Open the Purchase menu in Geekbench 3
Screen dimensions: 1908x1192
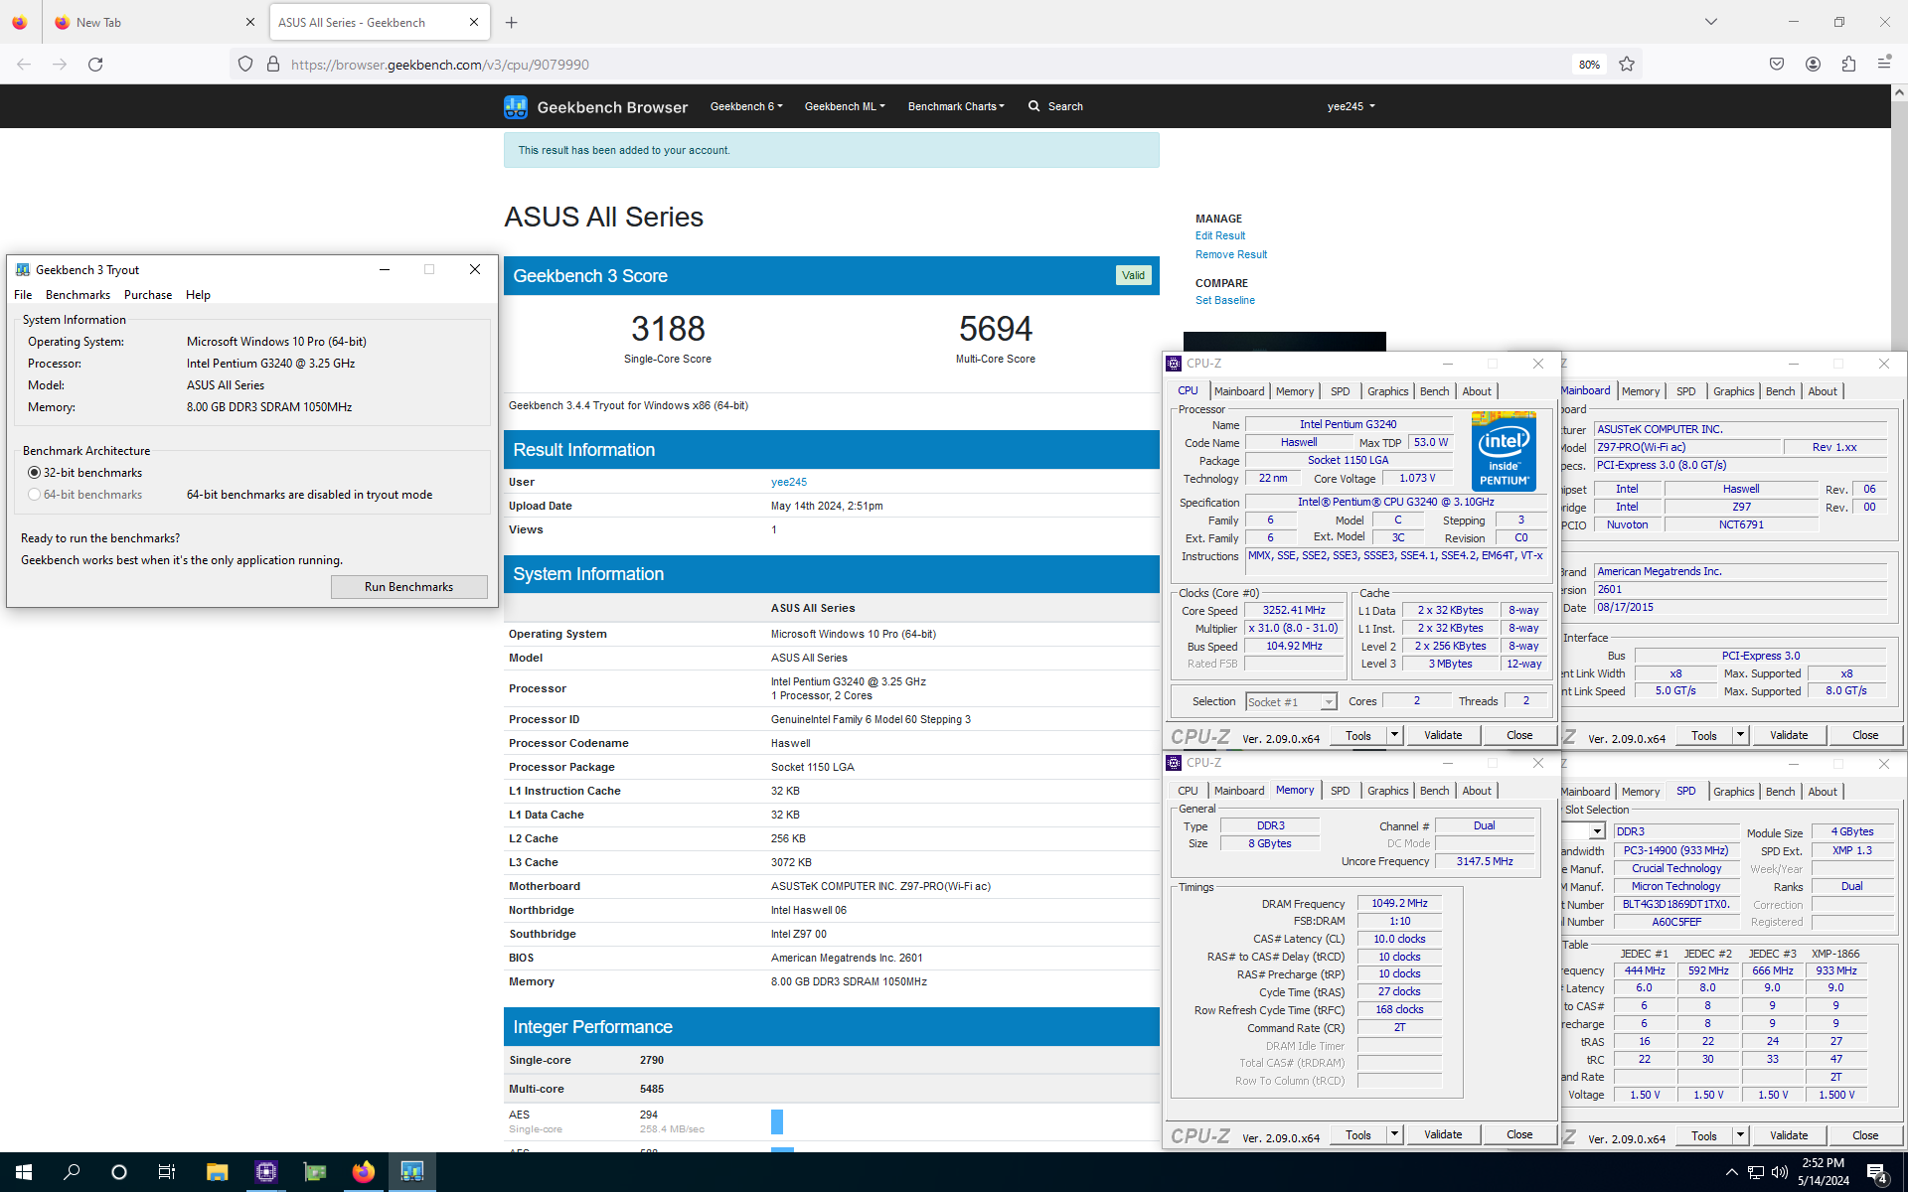[x=148, y=295]
